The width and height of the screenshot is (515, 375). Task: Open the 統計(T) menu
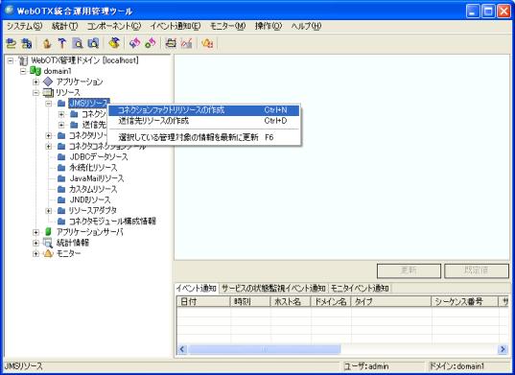pyautogui.click(x=65, y=26)
